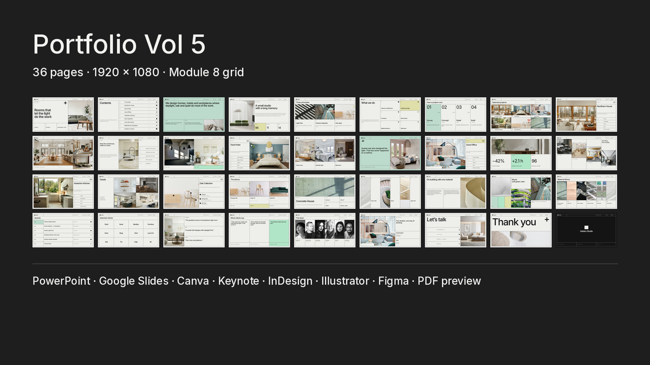Viewport: 650px width, 365px height.
Task: Select the Three principles slide
Action: pyautogui.click(x=325, y=114)
